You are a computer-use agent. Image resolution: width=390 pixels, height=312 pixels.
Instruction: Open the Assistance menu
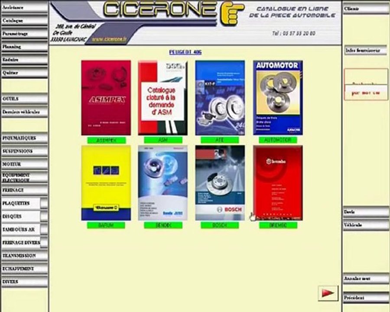coord(24,8)
